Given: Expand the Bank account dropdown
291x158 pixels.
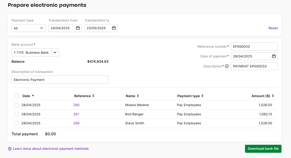Looking at the screenshot, I should click(55, 52).
